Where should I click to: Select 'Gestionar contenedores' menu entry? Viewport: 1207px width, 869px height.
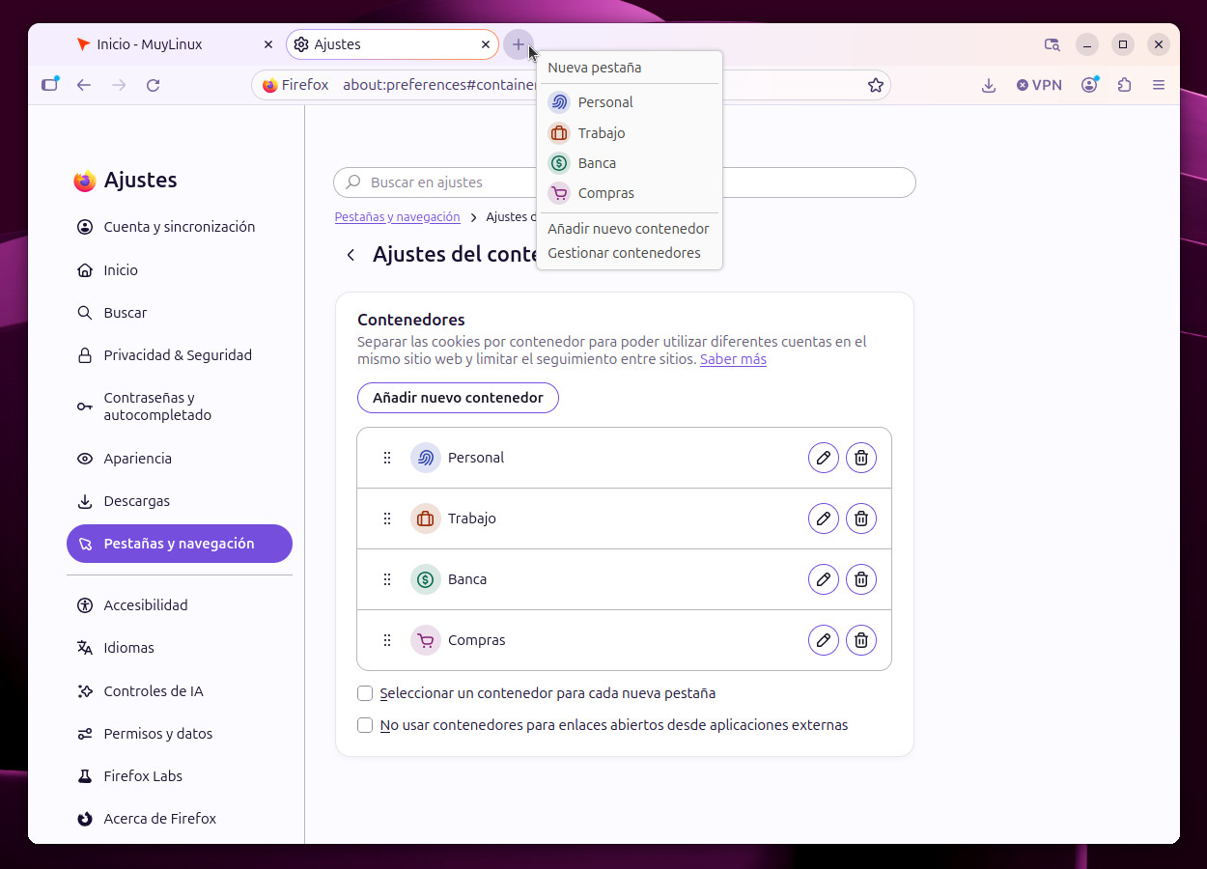pos(629,253)
